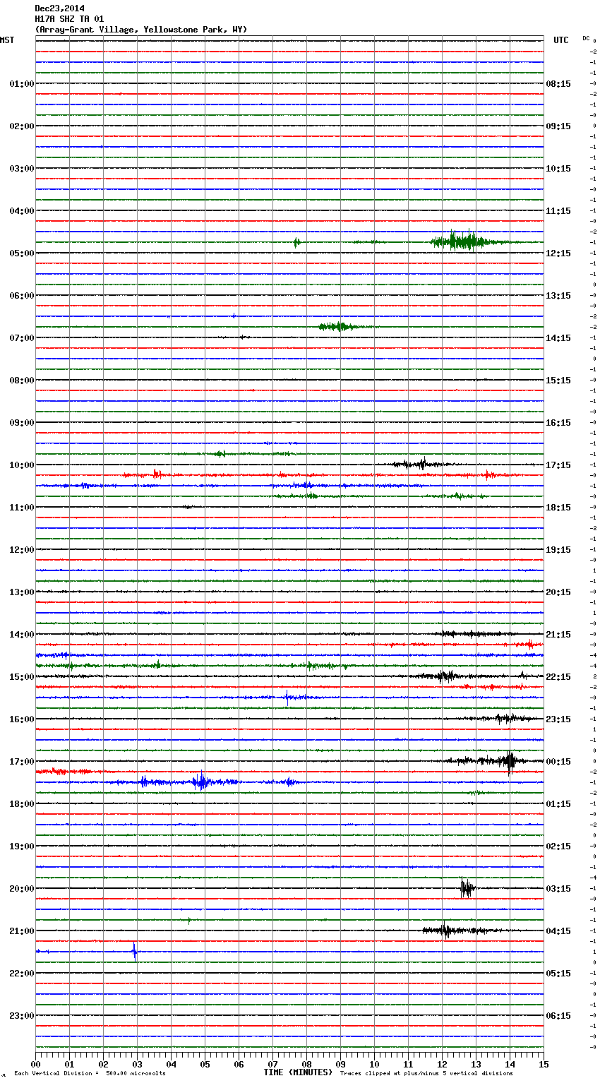Screen dimensions: 600x1083
Task: Select the 04:00 MST hour label
Action: [21, 211]
